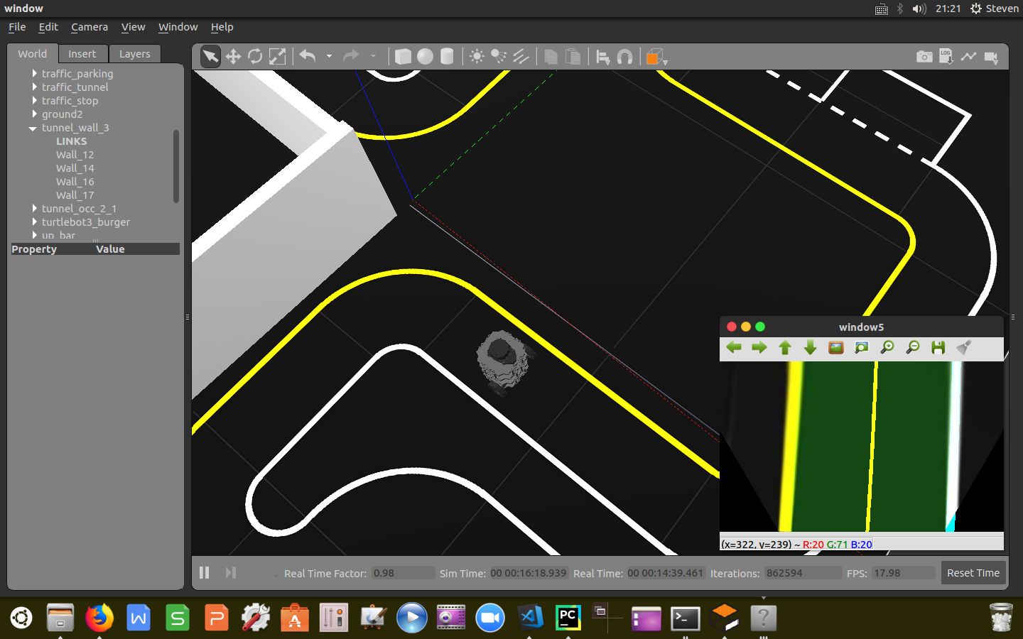Click the undo arrow in toolbar

(x=308, y=56)
